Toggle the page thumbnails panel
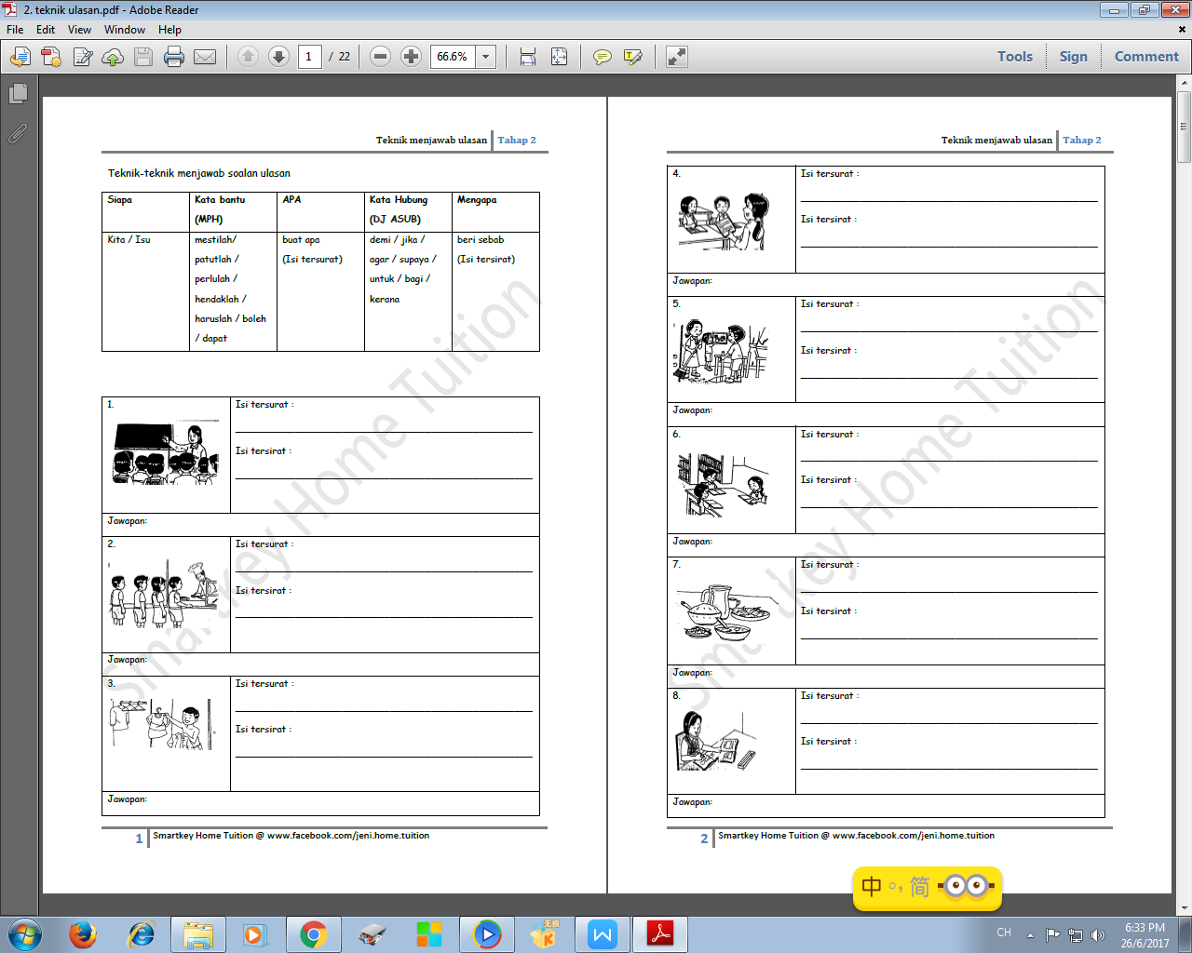The width and height of the screenshot is (1192, 953). tap(18, 94)
